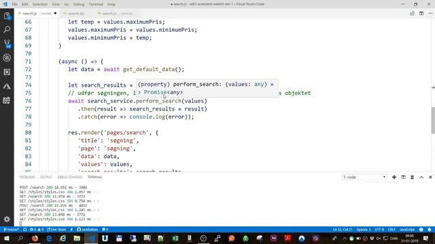This screenshot has width=435, height=244.
Task: Switch to the search.ejs editor tab
Action: click(76, 14)
